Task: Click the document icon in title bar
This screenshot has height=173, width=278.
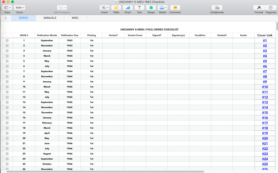Action: [116, 2]
